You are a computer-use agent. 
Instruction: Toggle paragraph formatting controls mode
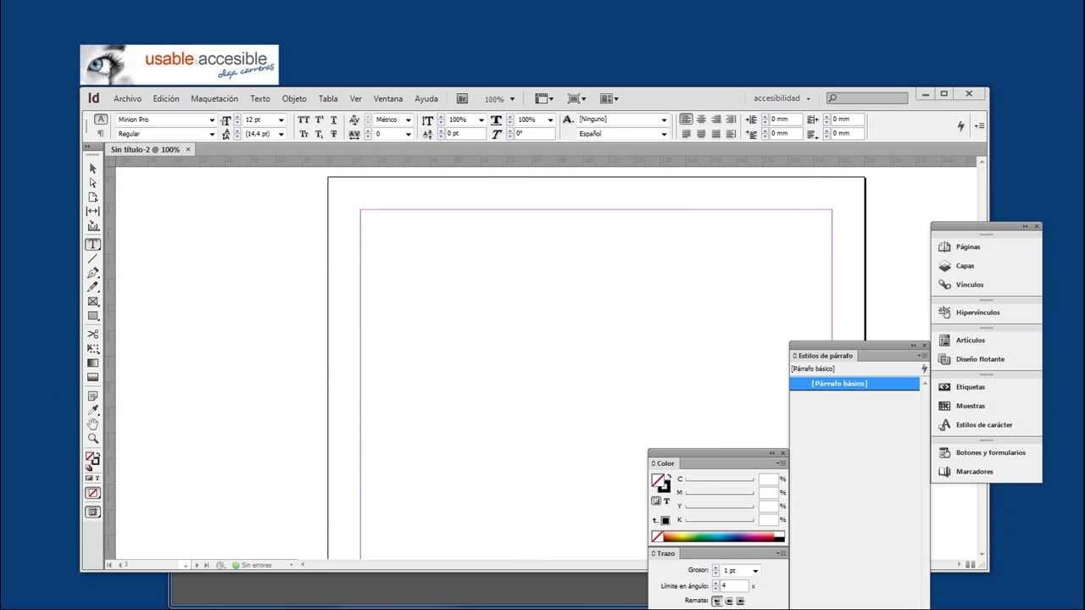pyautogui.click(x=101, y=134)
